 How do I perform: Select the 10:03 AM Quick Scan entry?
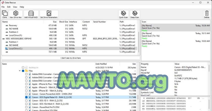(x=176, y=44)
